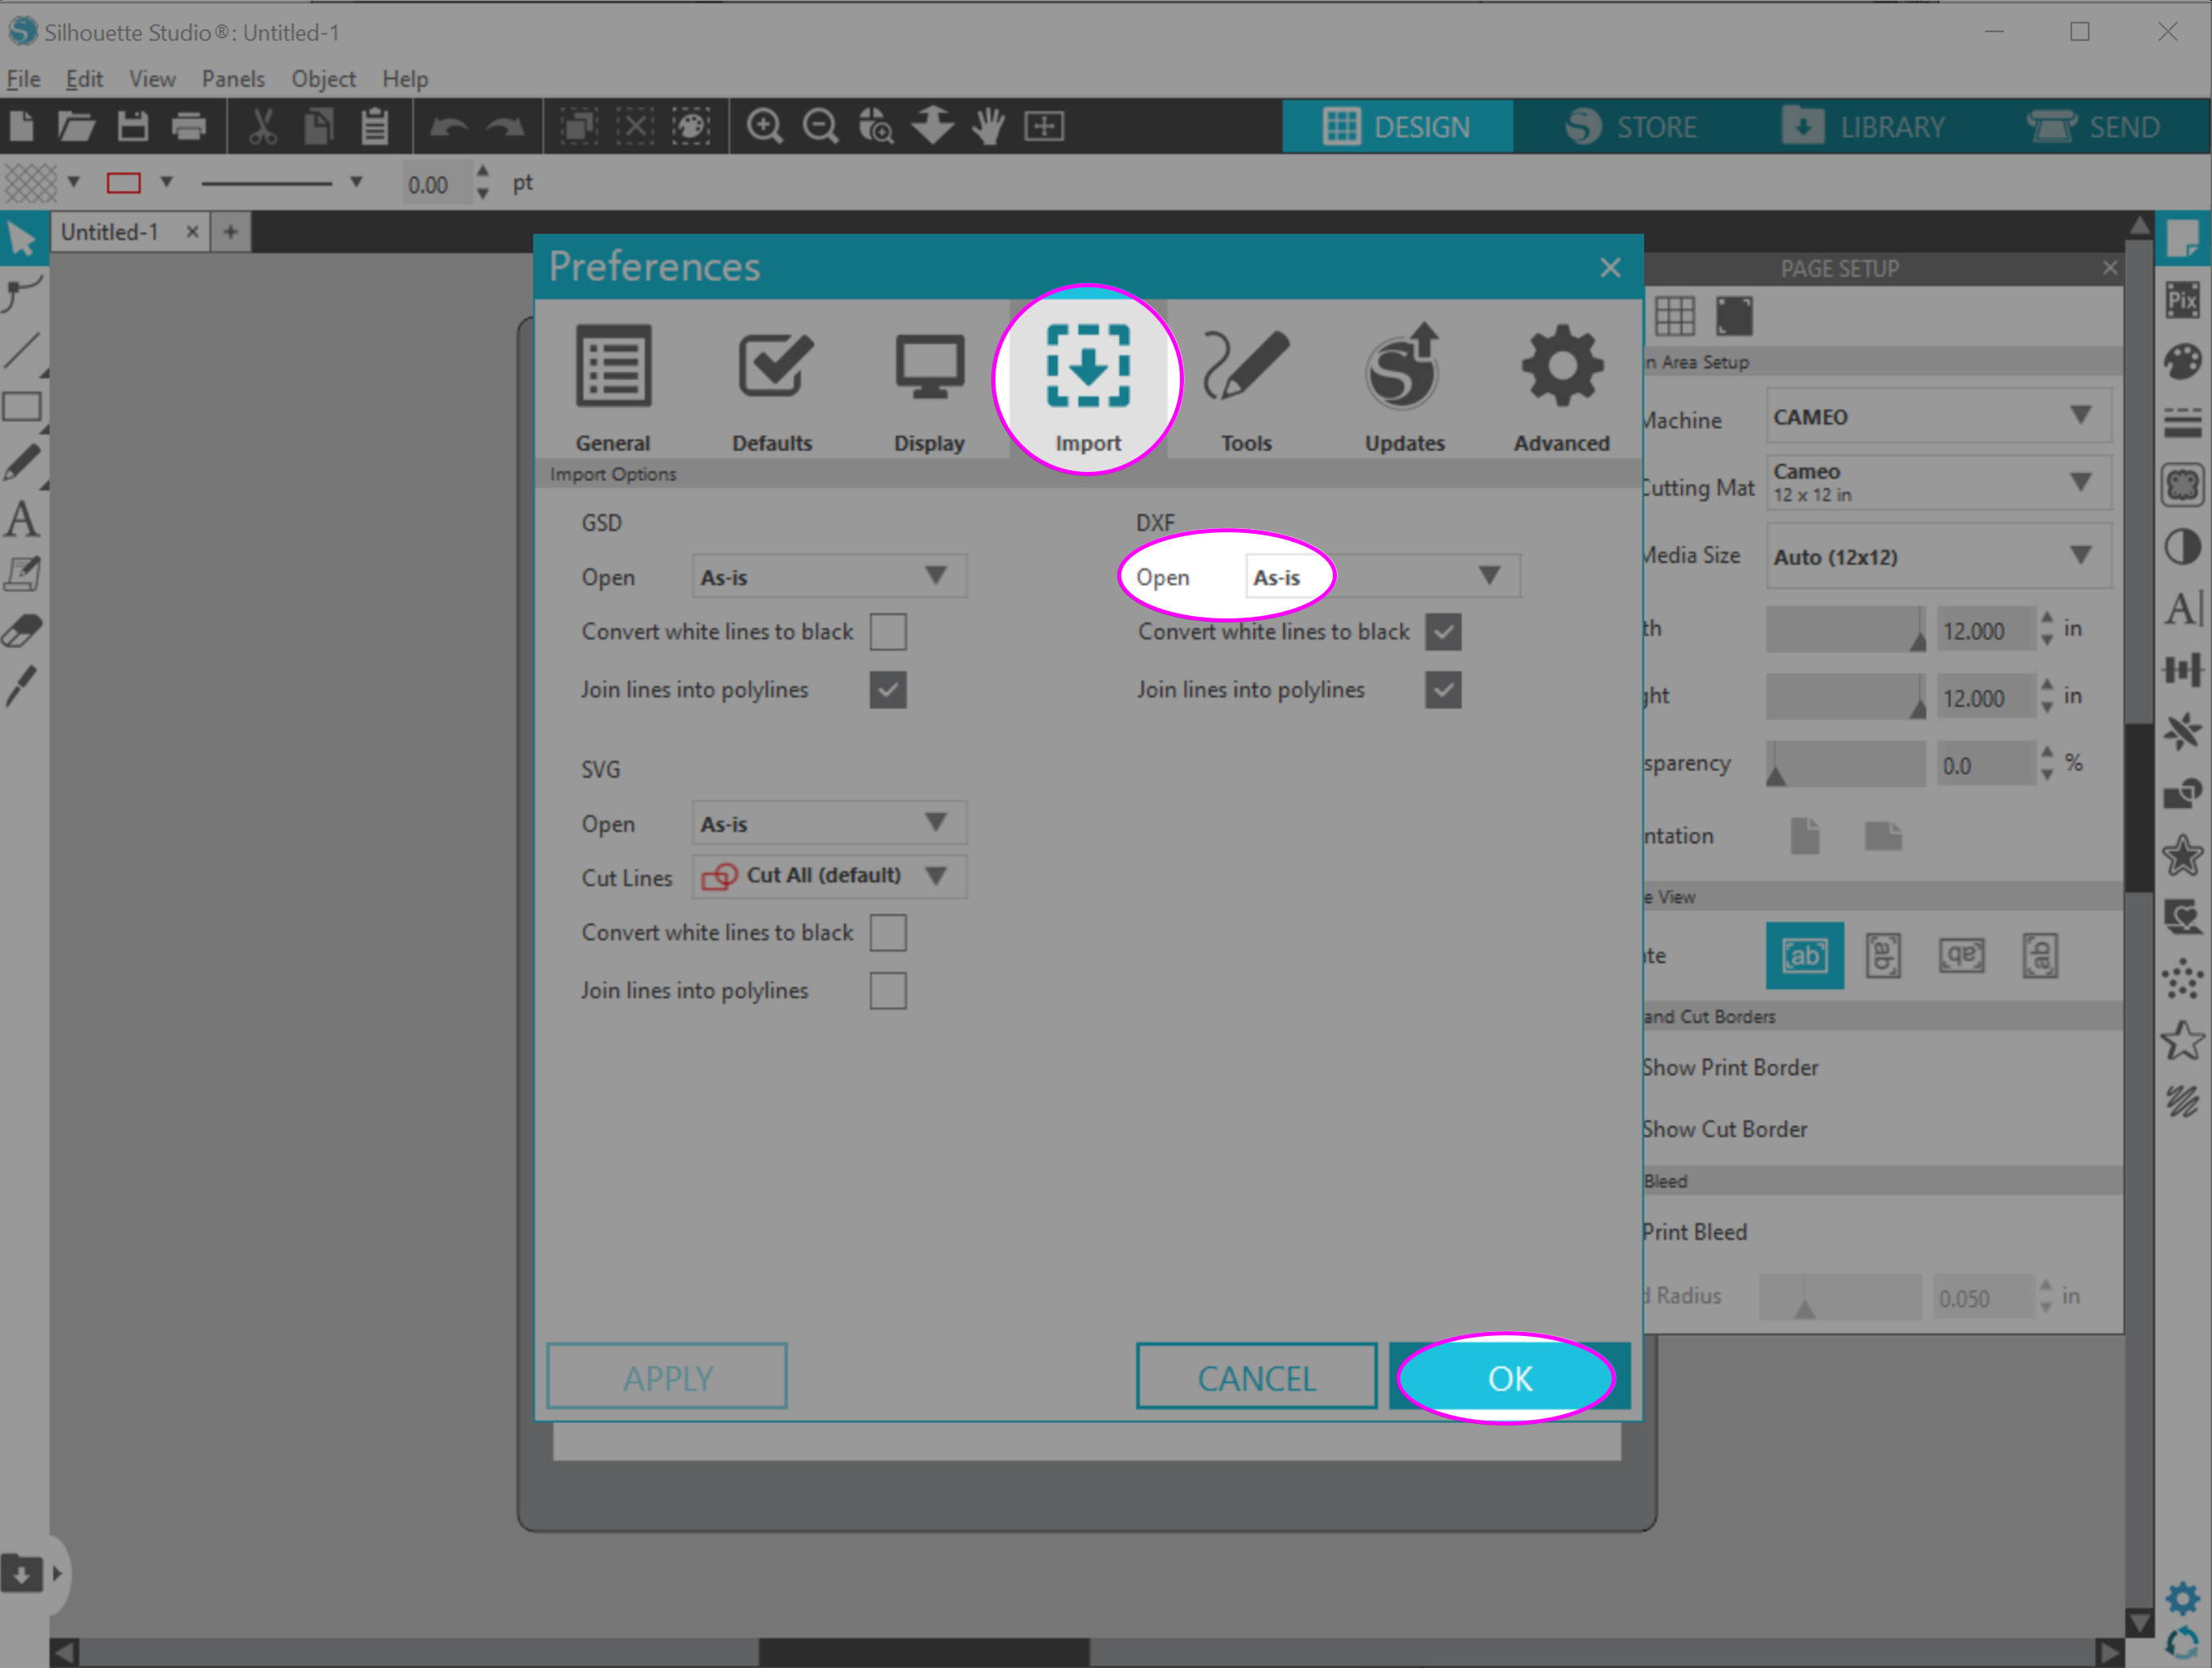Toggle GSD Convert white lines to black
Screen dimensions: 2212x1668
point(888,632)
